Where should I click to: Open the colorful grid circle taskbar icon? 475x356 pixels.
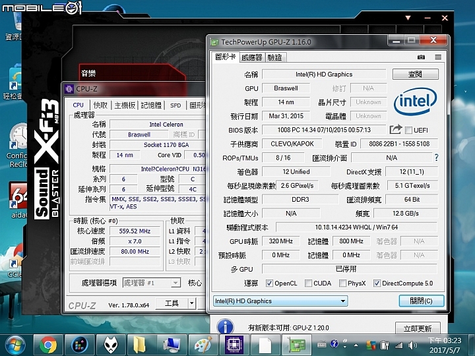[x=79, y=345]
